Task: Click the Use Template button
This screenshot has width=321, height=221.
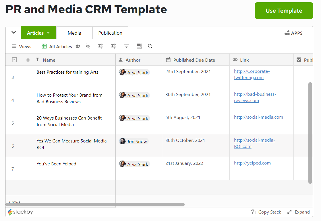Action: click(284, 11)
